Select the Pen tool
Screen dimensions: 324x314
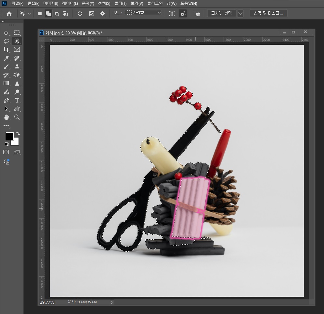click(x=6, y=101)
